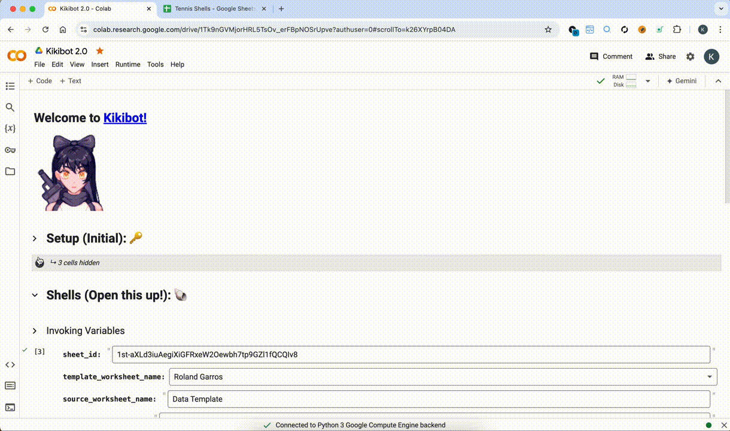The image size is (730, 431).
Task: Collapse the header with the caret button
Action: 718,81
